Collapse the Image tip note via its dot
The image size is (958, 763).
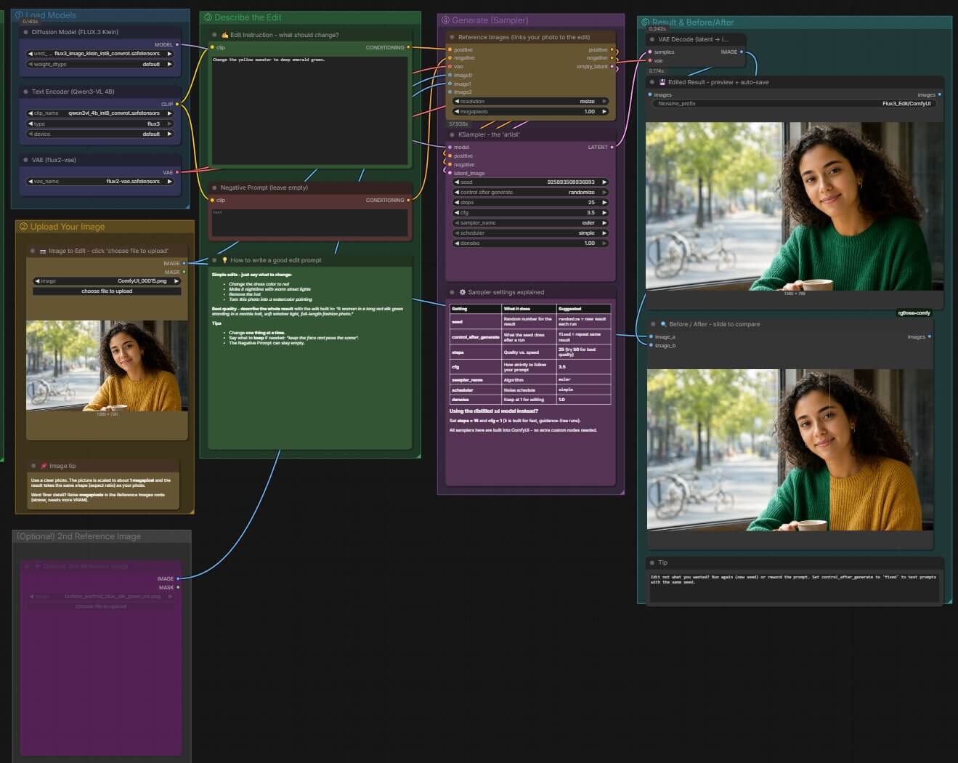[33, 466]
